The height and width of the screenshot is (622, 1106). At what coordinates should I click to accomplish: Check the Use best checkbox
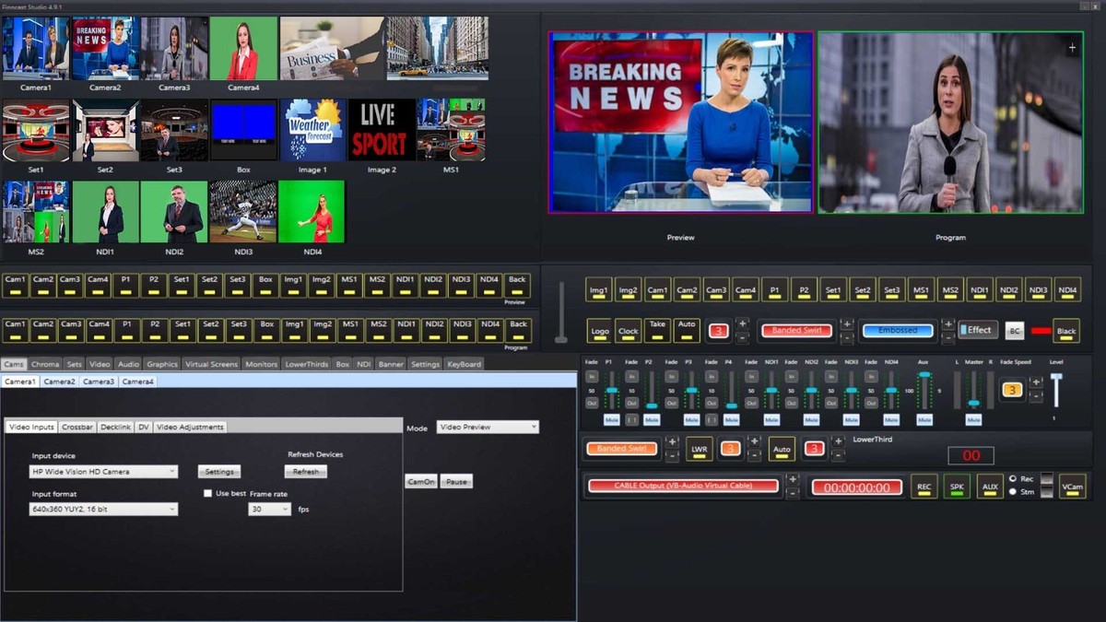[x=208, y=494]
